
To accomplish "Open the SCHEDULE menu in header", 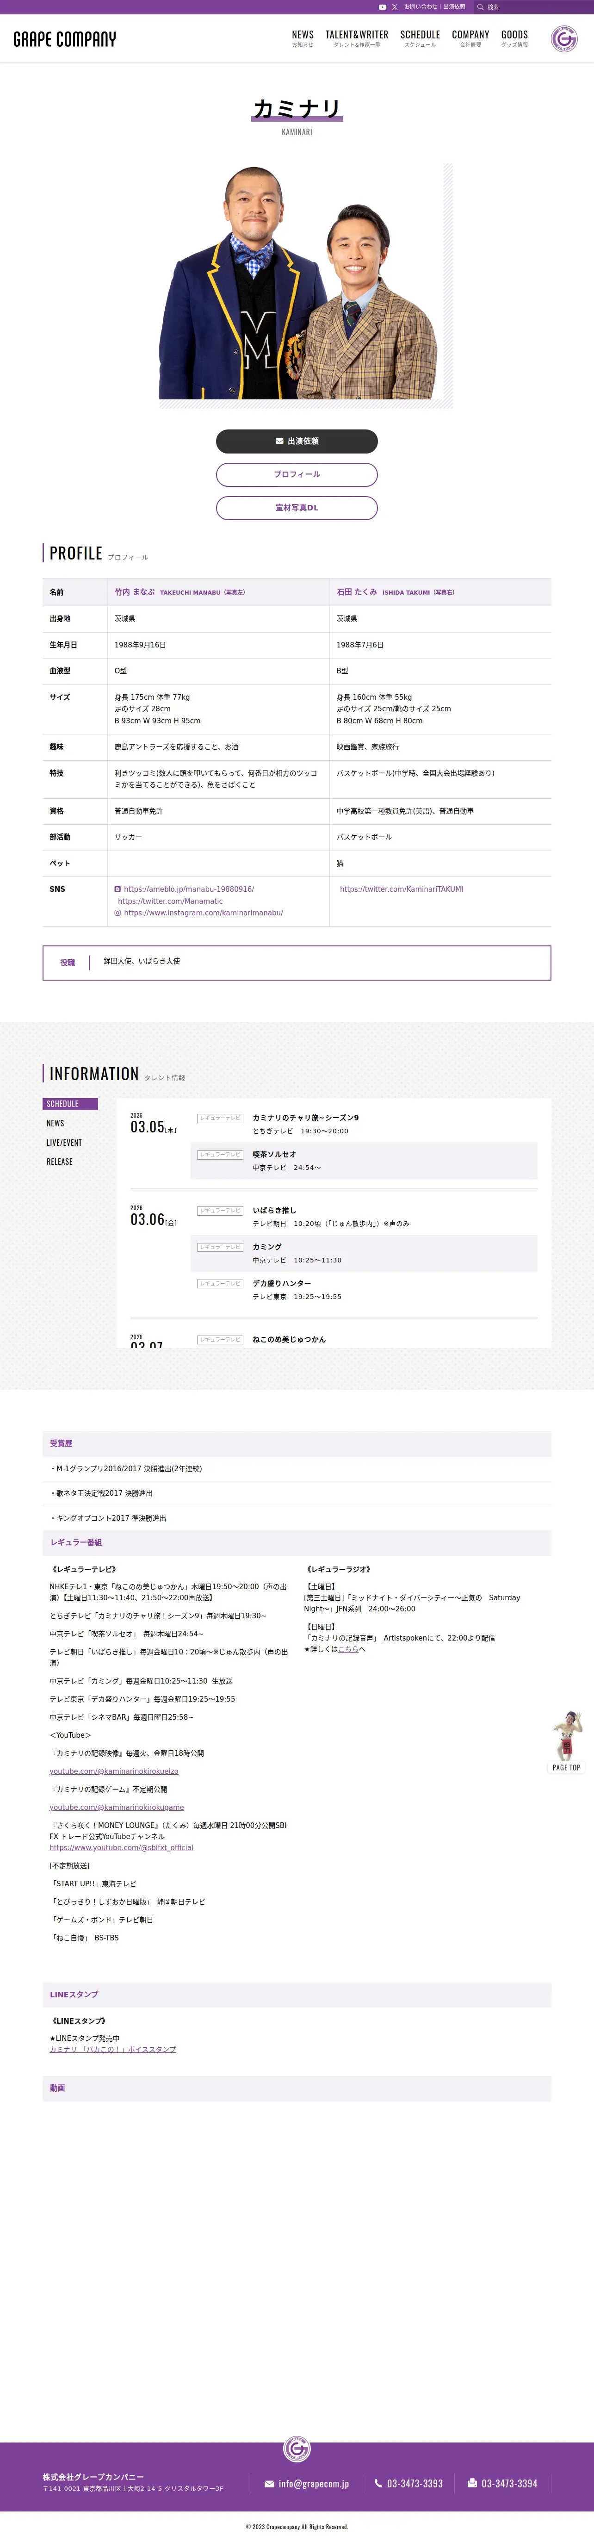I will coord(421,38).
